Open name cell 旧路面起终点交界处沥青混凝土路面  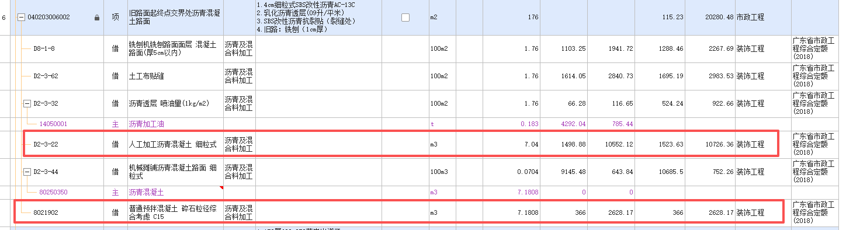pyautogui.click(x=175, y=18)
